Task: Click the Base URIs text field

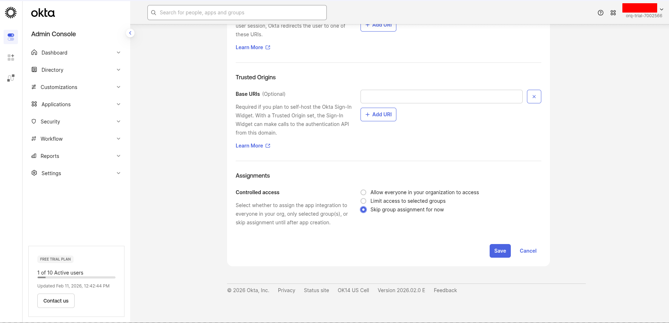Action: tap(441, 97)
